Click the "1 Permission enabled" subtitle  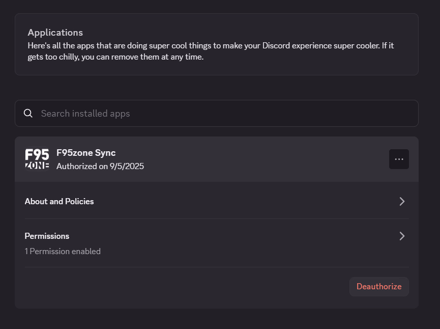click(63, 251)
